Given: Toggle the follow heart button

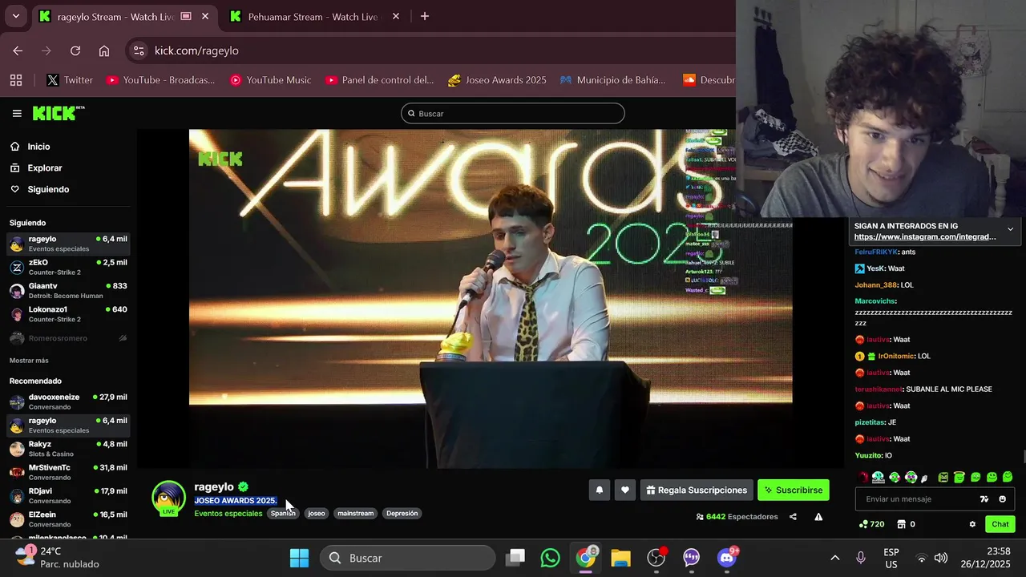Looking at the screenshot, I should click(x=625, y=490).
